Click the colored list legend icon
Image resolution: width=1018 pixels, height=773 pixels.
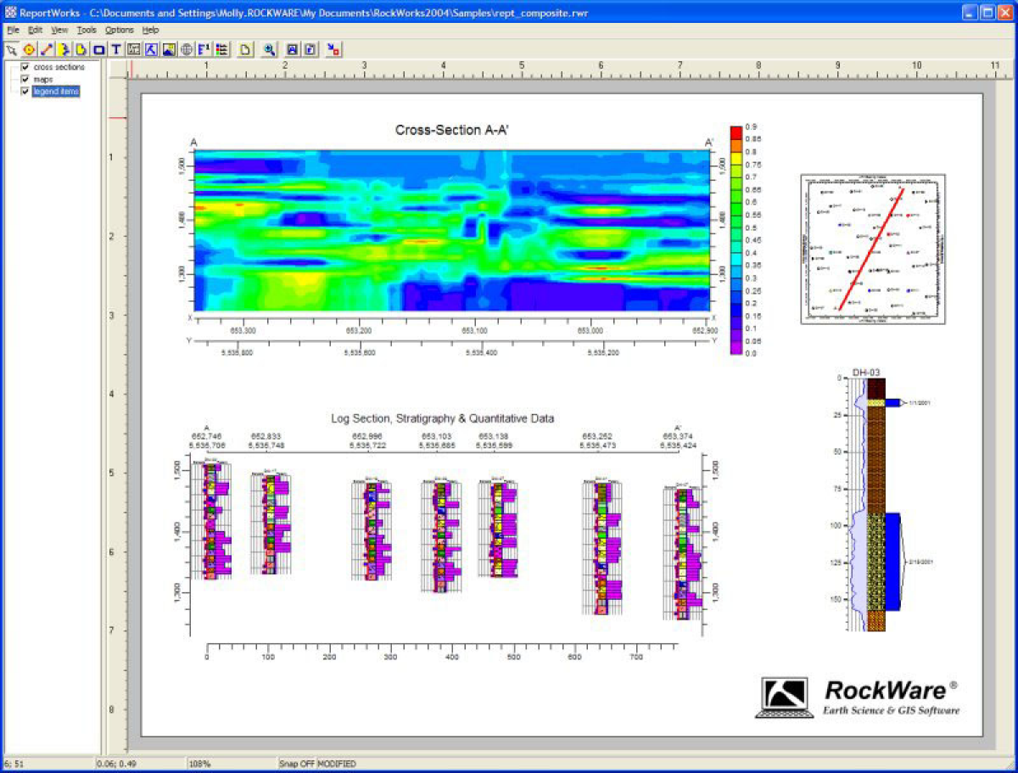(221, 49)
